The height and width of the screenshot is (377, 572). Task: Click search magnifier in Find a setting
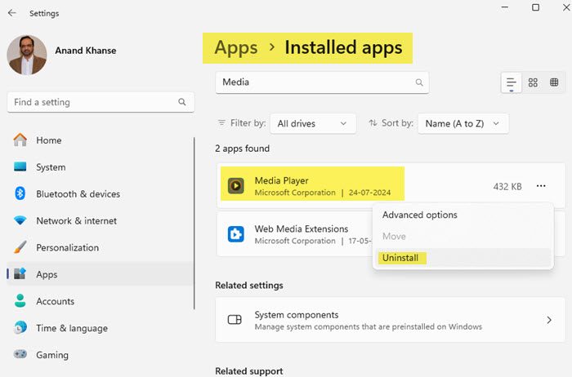(x=182, y=102)
